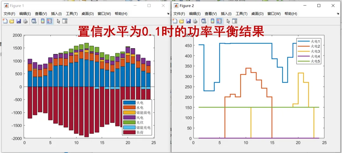Toggle Insert Legend in Figure 2 toolbar
This screenshot has height=153, width=342.
coord(219,21)
